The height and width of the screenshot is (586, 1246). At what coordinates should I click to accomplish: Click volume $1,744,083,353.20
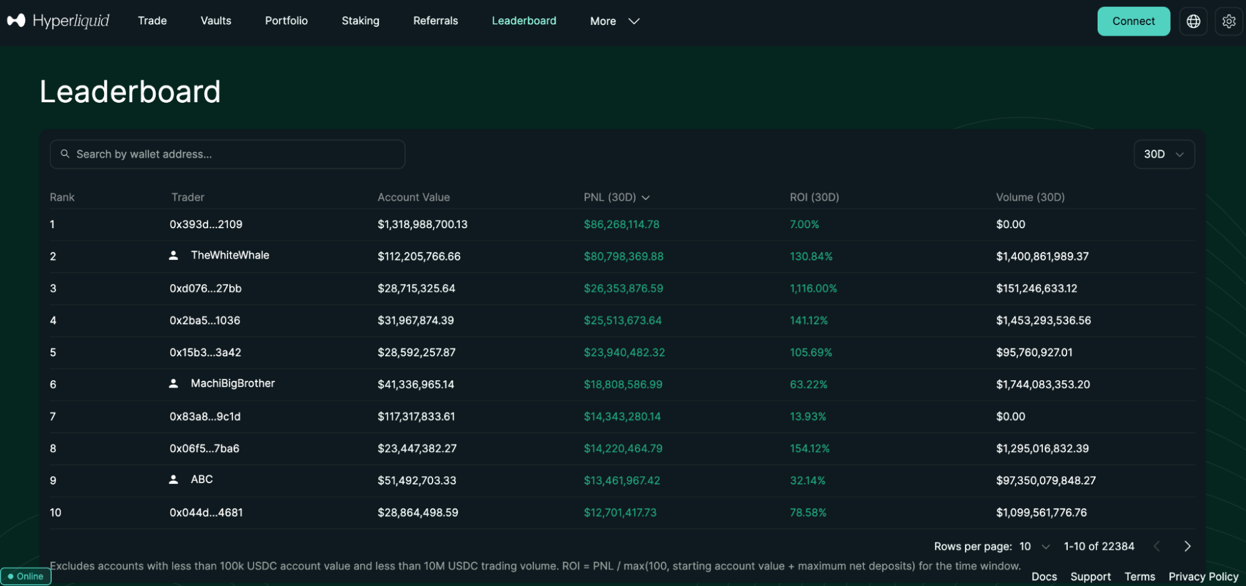1042,385
